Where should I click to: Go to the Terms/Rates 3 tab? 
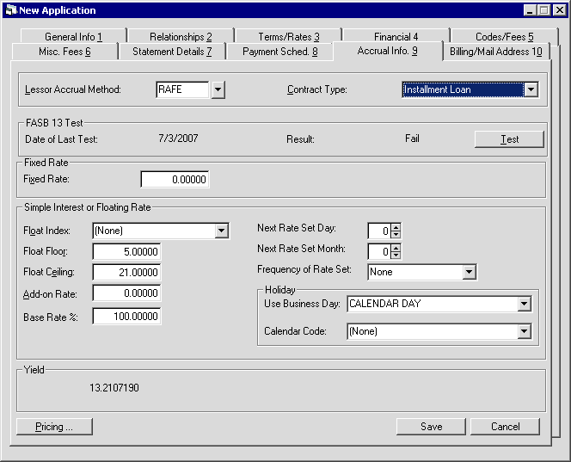288,36
